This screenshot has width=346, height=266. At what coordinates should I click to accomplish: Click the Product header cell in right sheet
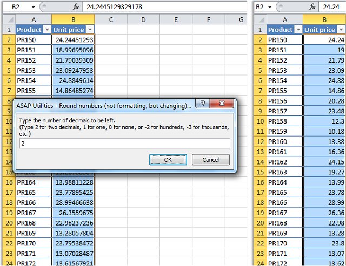285,30
